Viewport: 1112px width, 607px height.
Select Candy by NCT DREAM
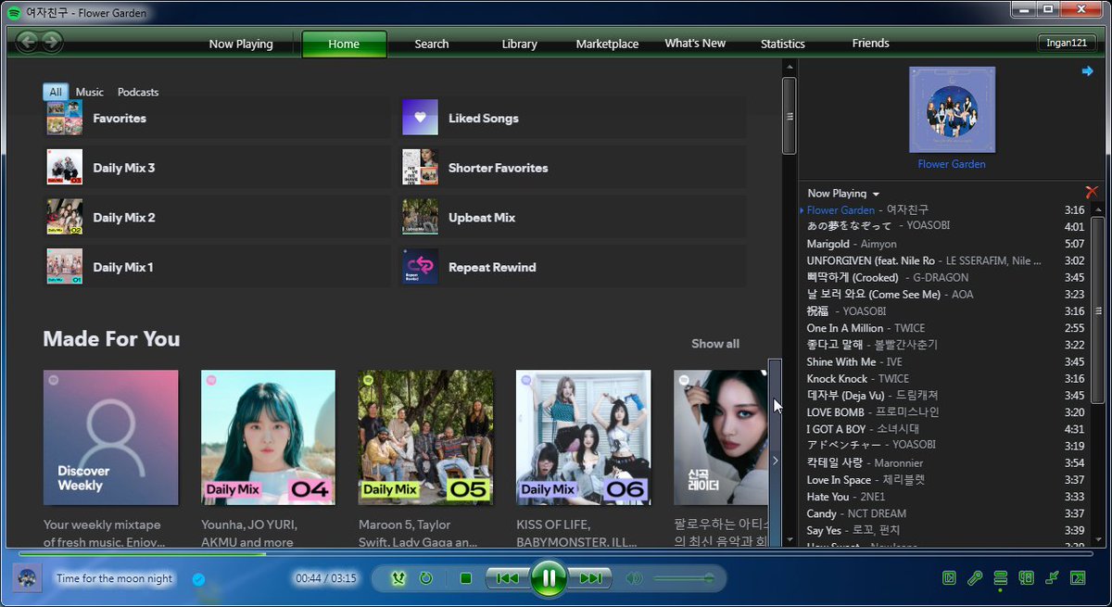[x=943, y=513]
